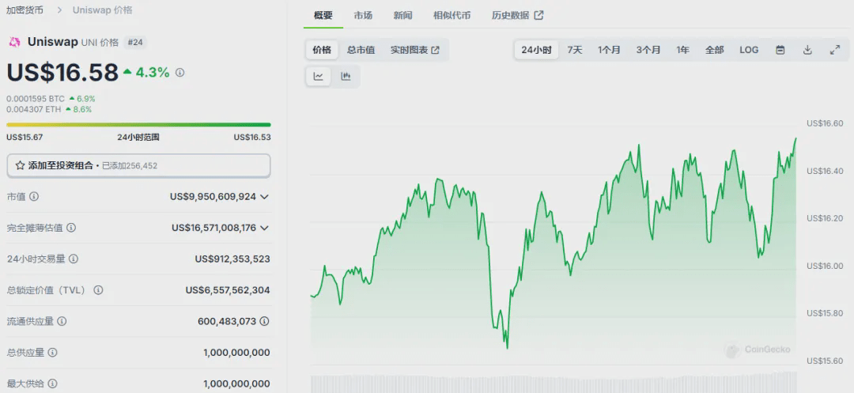
Task: Open 历史数据 external link tab
Action: pyautogui.click(x=517, y=15)
